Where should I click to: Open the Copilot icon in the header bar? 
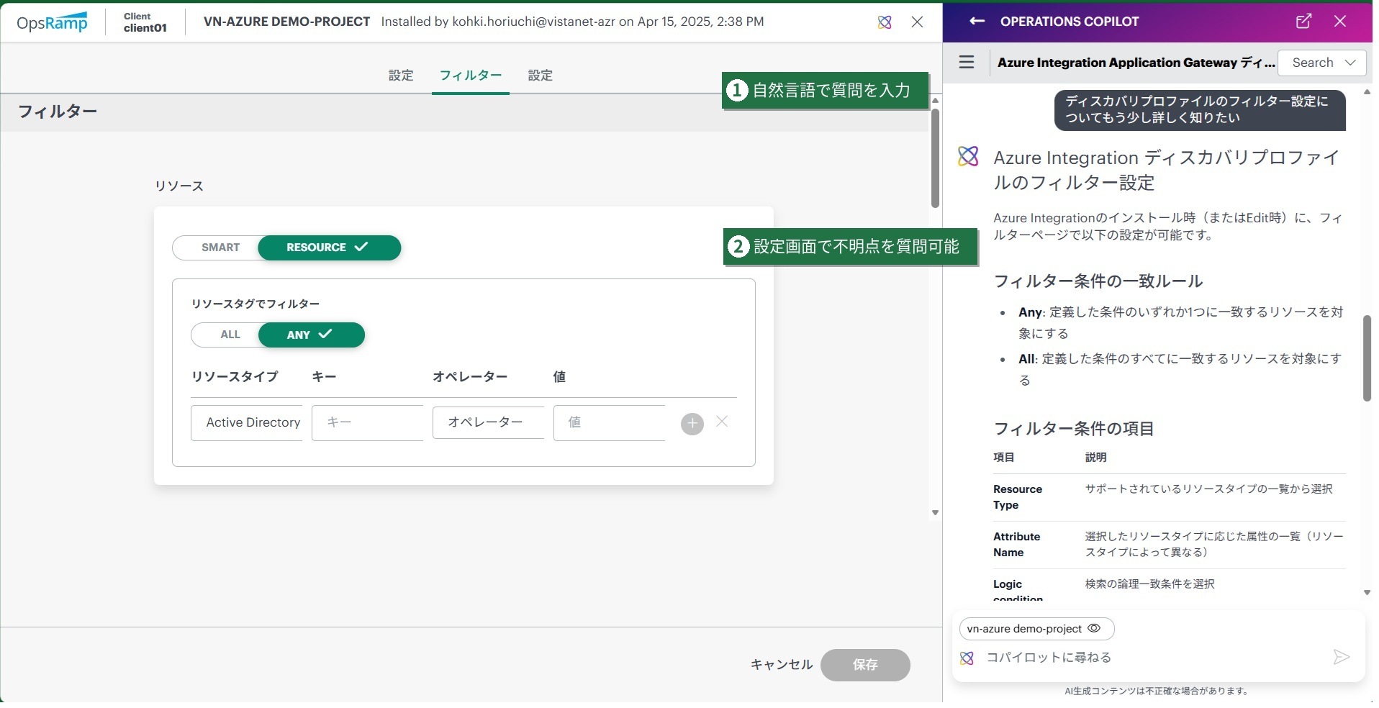coord(885,22)
